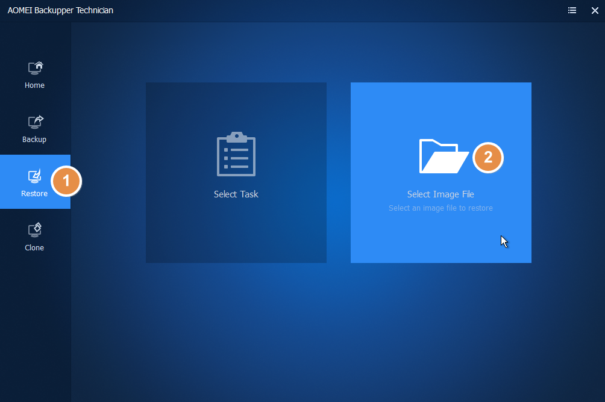Close the AOMEI Backupper window
Image resolution: width=605 pixels, height=402 pixels.
(x=595, y=10)
